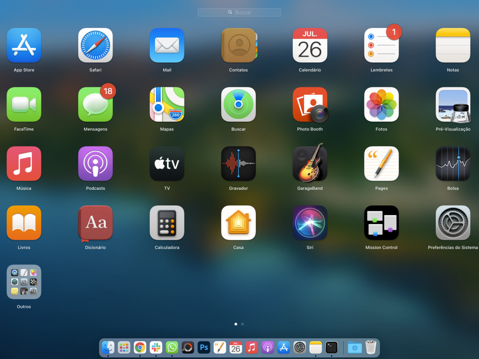Screen dimensions: 479x359
Task: Open Google Chrome in the Dock
Action: pos(140,347)
